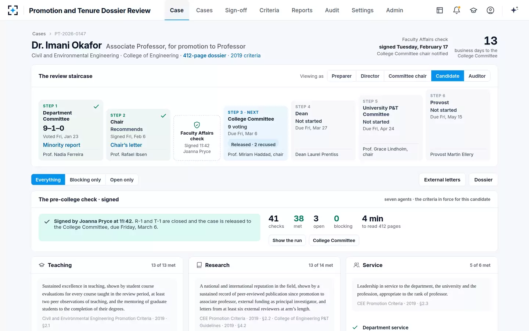The image size is (529, 331).
Task: Click the checkmark beside Department service
Action: pyautogui.click(x=355, y=327)
